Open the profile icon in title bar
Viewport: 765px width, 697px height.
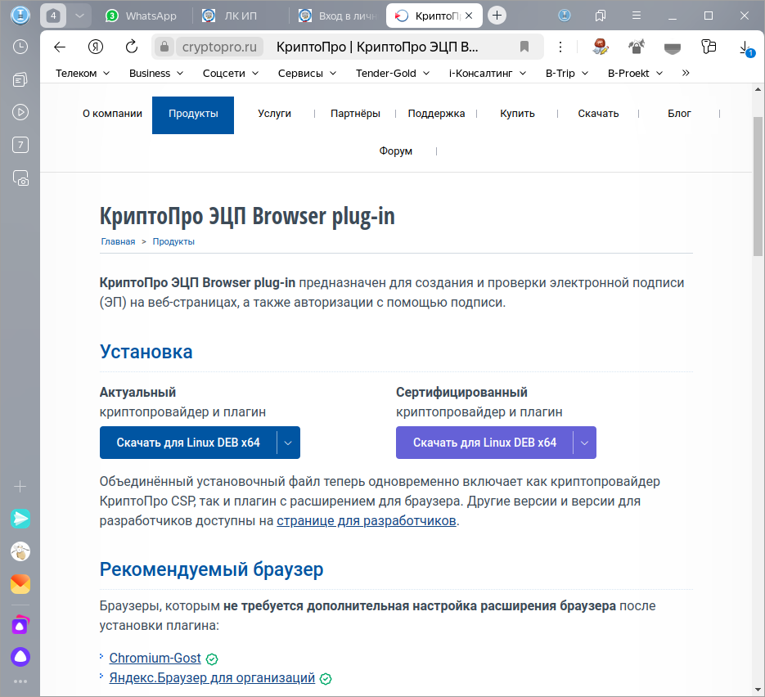pyautogui.click(x=565, y=16)
